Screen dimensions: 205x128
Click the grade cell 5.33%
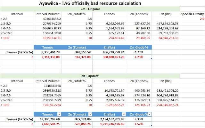(139, 119)
